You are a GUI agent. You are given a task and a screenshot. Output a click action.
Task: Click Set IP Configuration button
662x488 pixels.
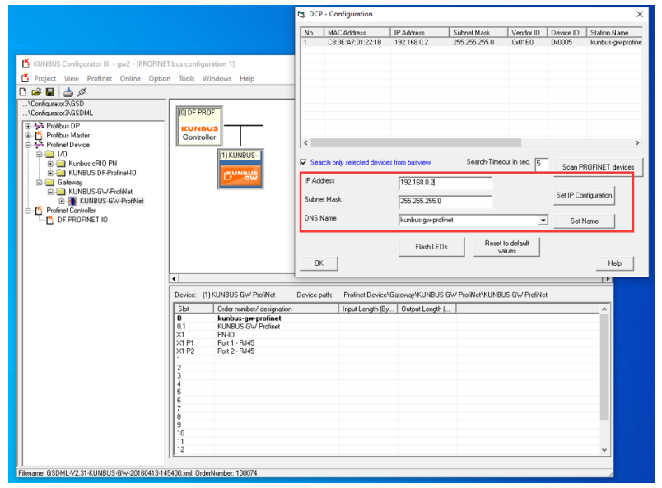pos(584,196)
